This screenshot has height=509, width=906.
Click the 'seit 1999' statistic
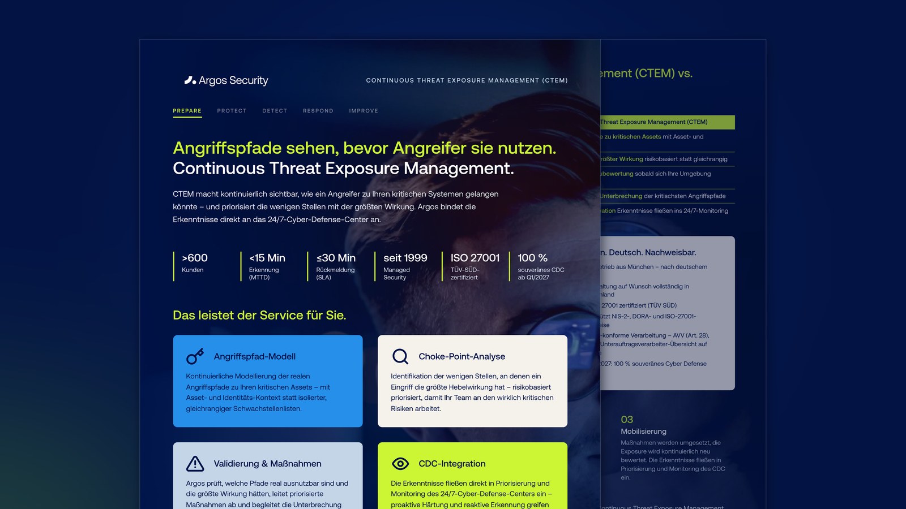tap(405, 258)
